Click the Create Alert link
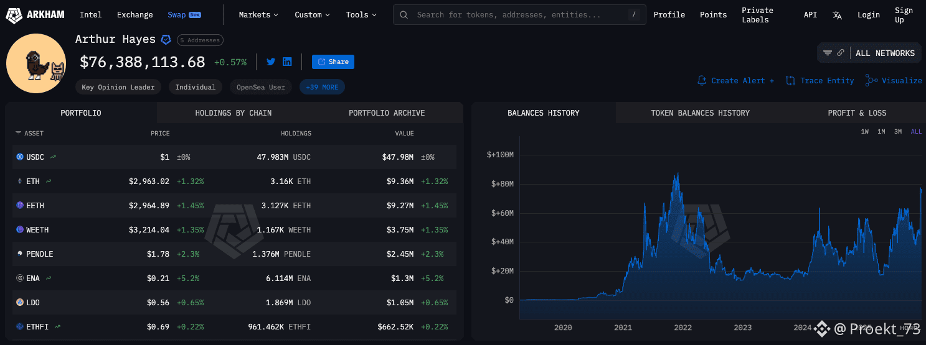Viewport: 926px width, 345px height. pos(735,81)
